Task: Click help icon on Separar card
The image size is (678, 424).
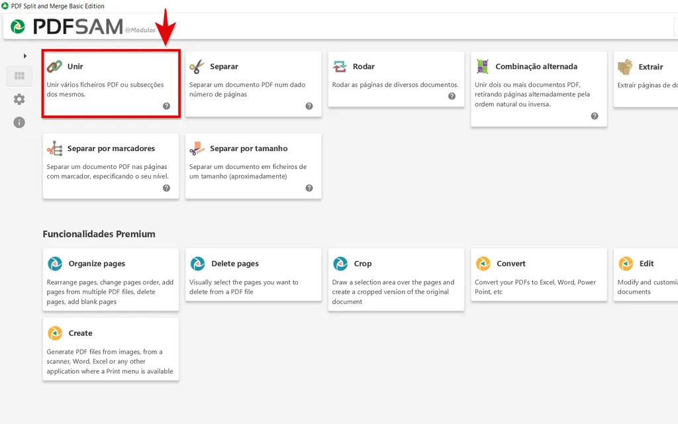Action: pyautogui.click(x=309, y=106)
